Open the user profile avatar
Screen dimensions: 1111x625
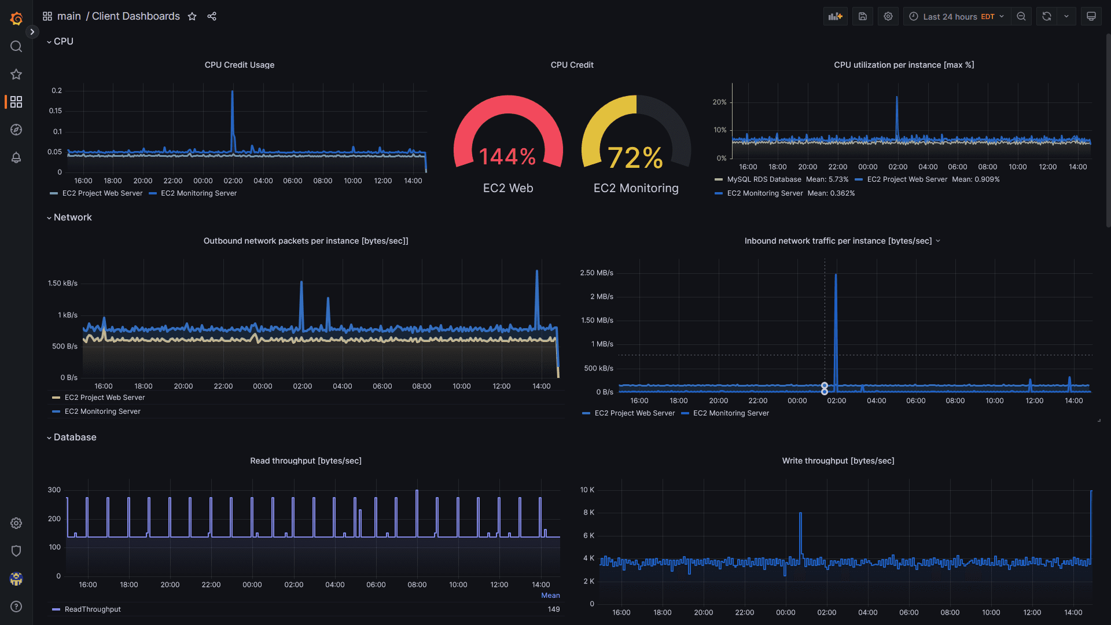(x=16, y=579)
